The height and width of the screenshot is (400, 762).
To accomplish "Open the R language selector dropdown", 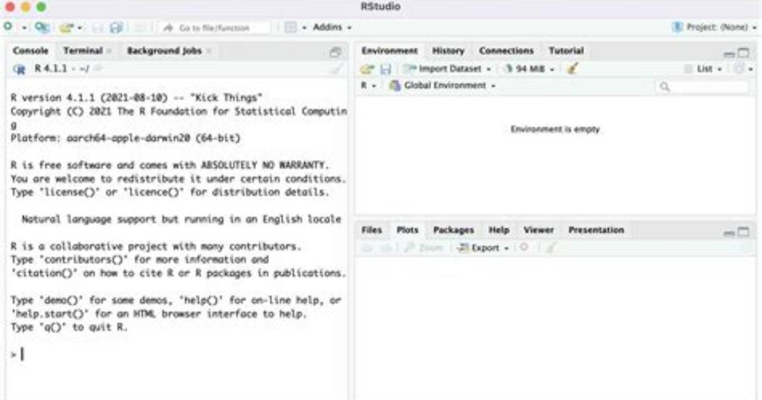I will (368, 85).
